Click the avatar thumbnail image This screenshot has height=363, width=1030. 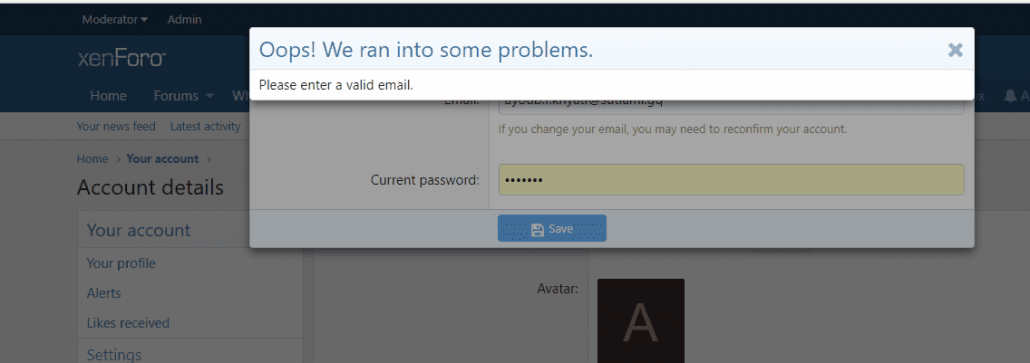(x=640, y=320)
